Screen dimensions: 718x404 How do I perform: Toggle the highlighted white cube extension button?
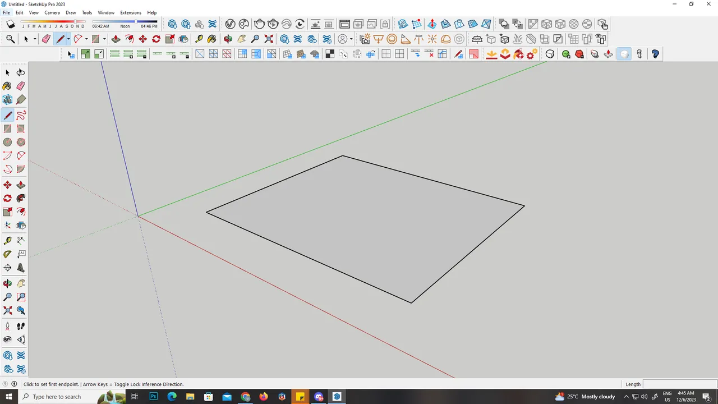point(624,54)
